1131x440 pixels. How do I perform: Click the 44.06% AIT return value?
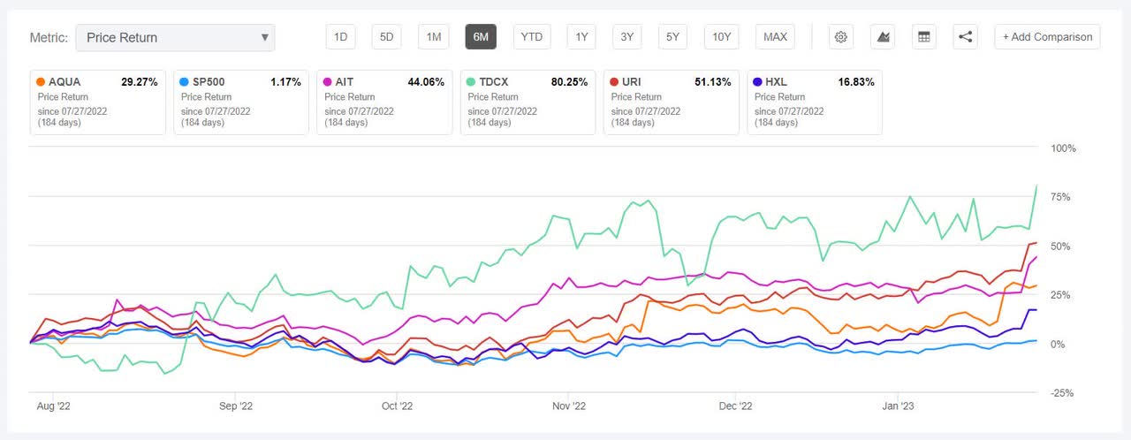(426, 82)
